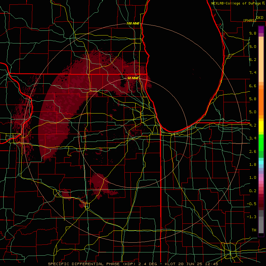Click the 9.0 scale value
This screenshot has width=266, height=266.
[x=253, y=47]
